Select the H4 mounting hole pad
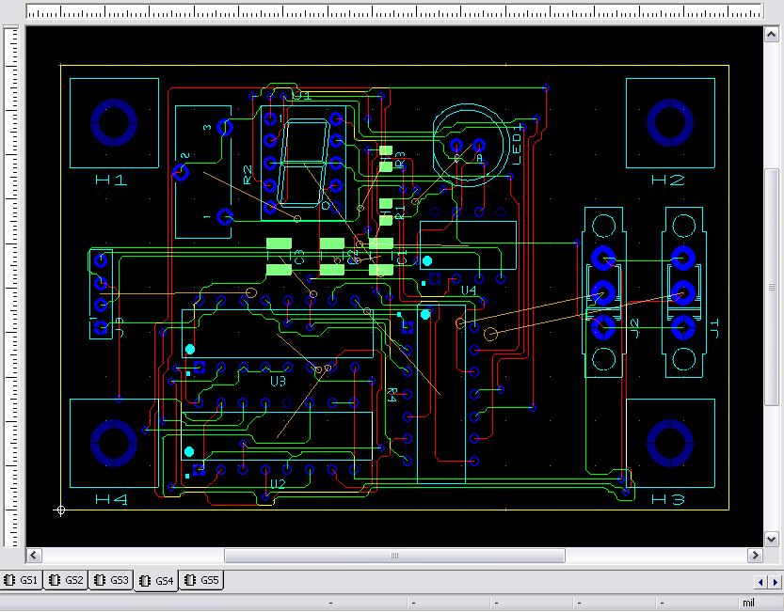The height and width of the screenshot is (612, 784). 113,445
